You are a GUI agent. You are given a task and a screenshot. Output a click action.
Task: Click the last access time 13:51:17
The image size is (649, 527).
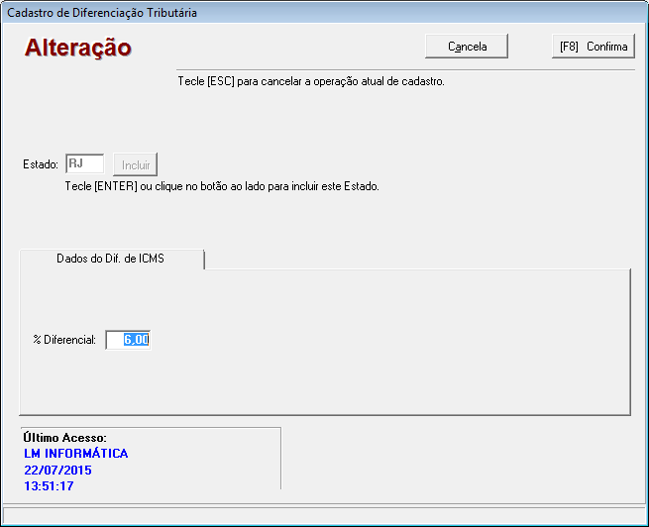[49, 485]
